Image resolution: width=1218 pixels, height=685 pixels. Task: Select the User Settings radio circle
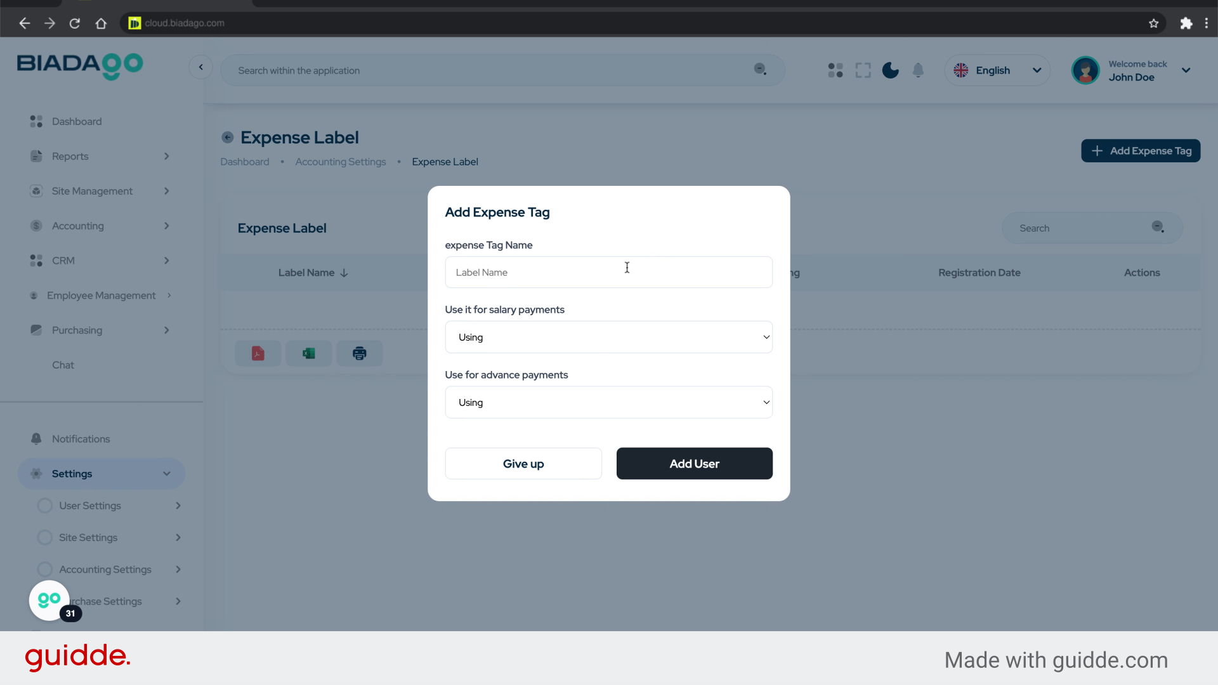coord(45,506)
